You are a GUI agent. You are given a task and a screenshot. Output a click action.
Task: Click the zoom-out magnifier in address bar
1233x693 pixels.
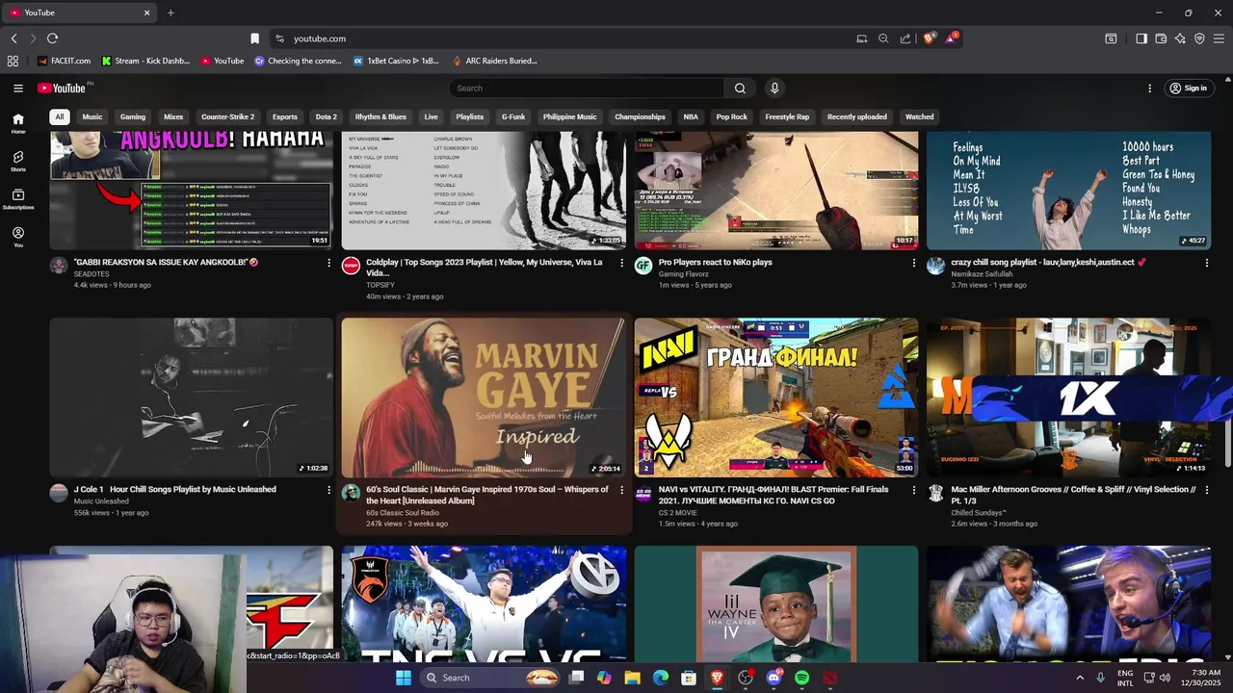click(883, 38)
